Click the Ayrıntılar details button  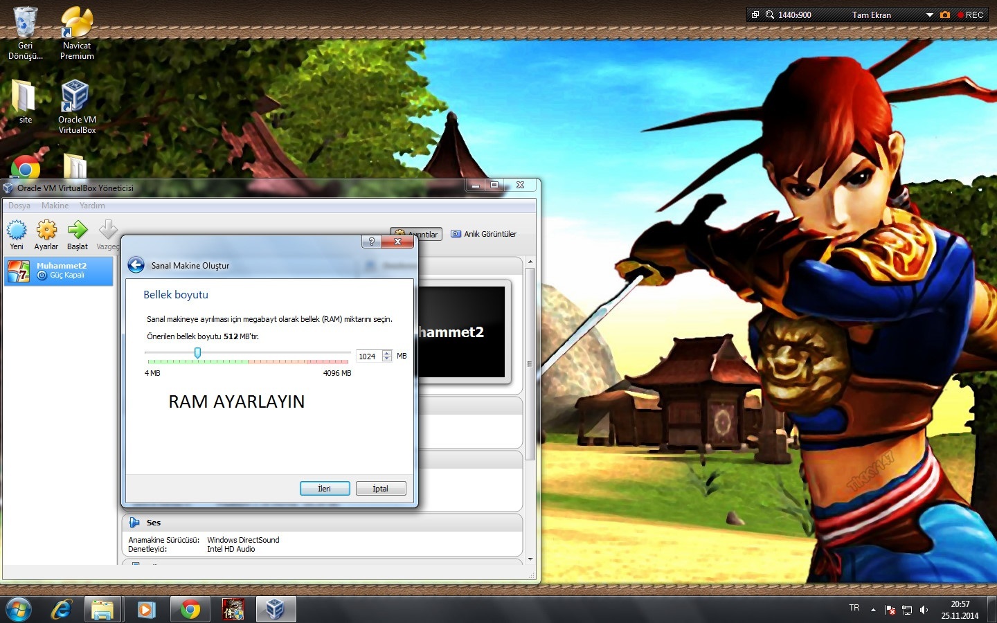pos(417,234)
